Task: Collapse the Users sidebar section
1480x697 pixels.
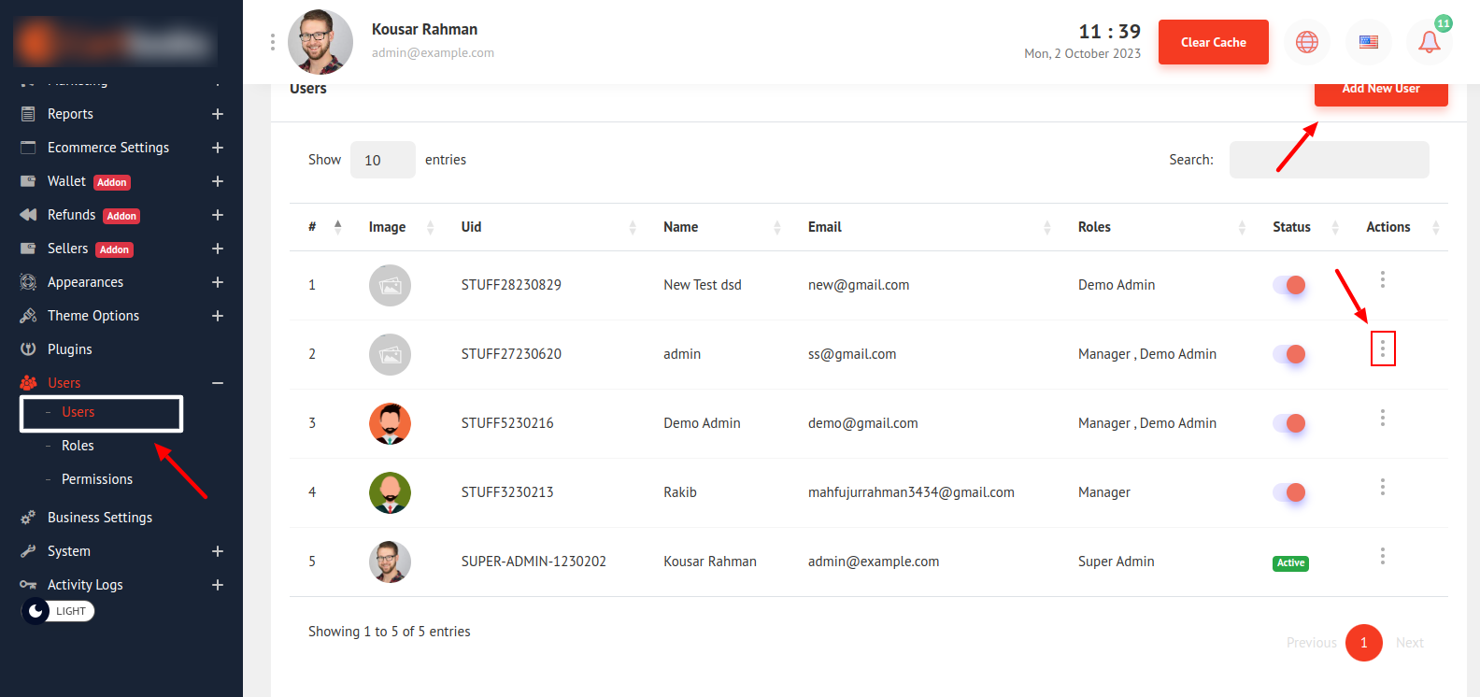Action: tap(217, 383)
